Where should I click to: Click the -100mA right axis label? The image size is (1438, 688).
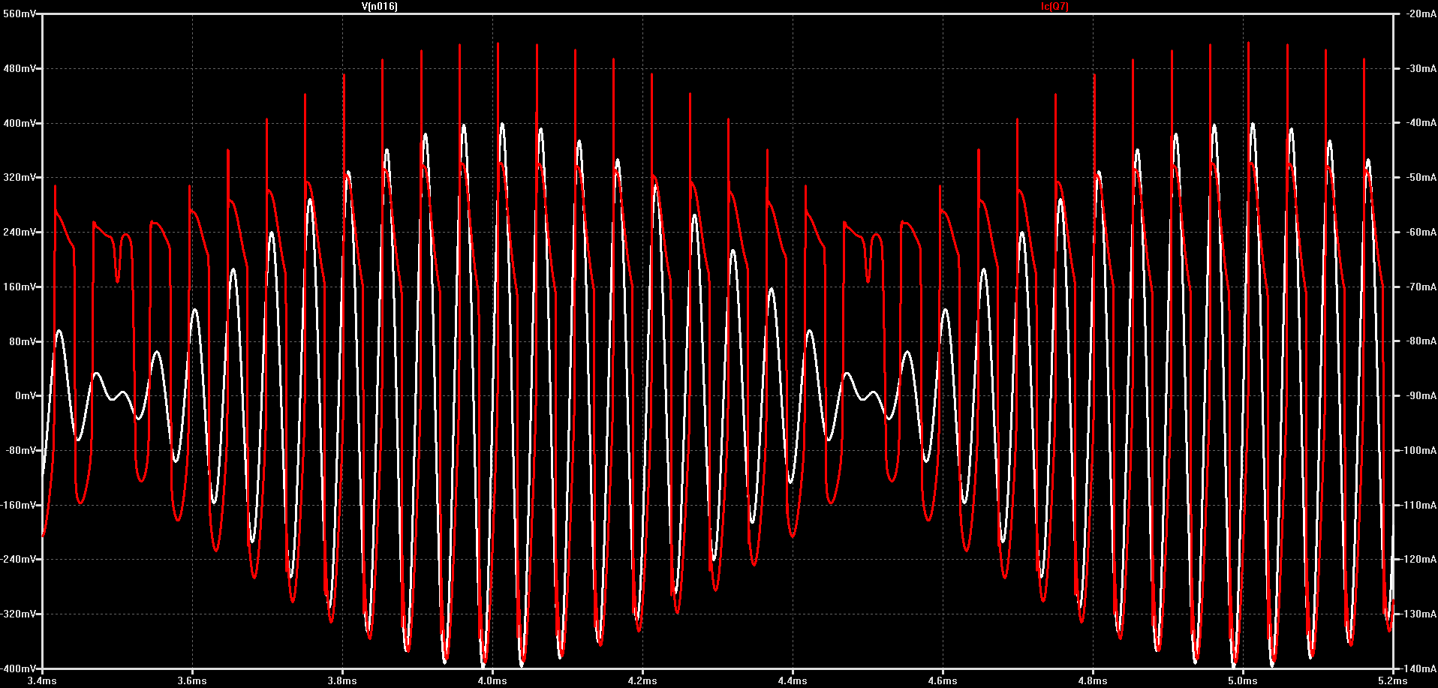[x=1418, y=451]
